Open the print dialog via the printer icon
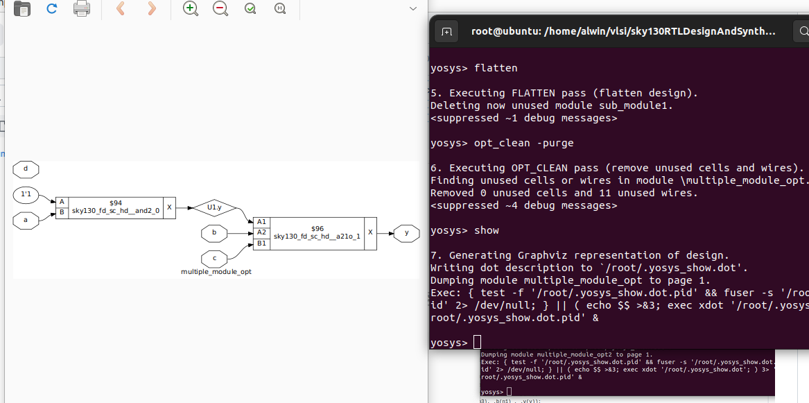Viewport: 809px width, 403px height. [x=81, y=9]
